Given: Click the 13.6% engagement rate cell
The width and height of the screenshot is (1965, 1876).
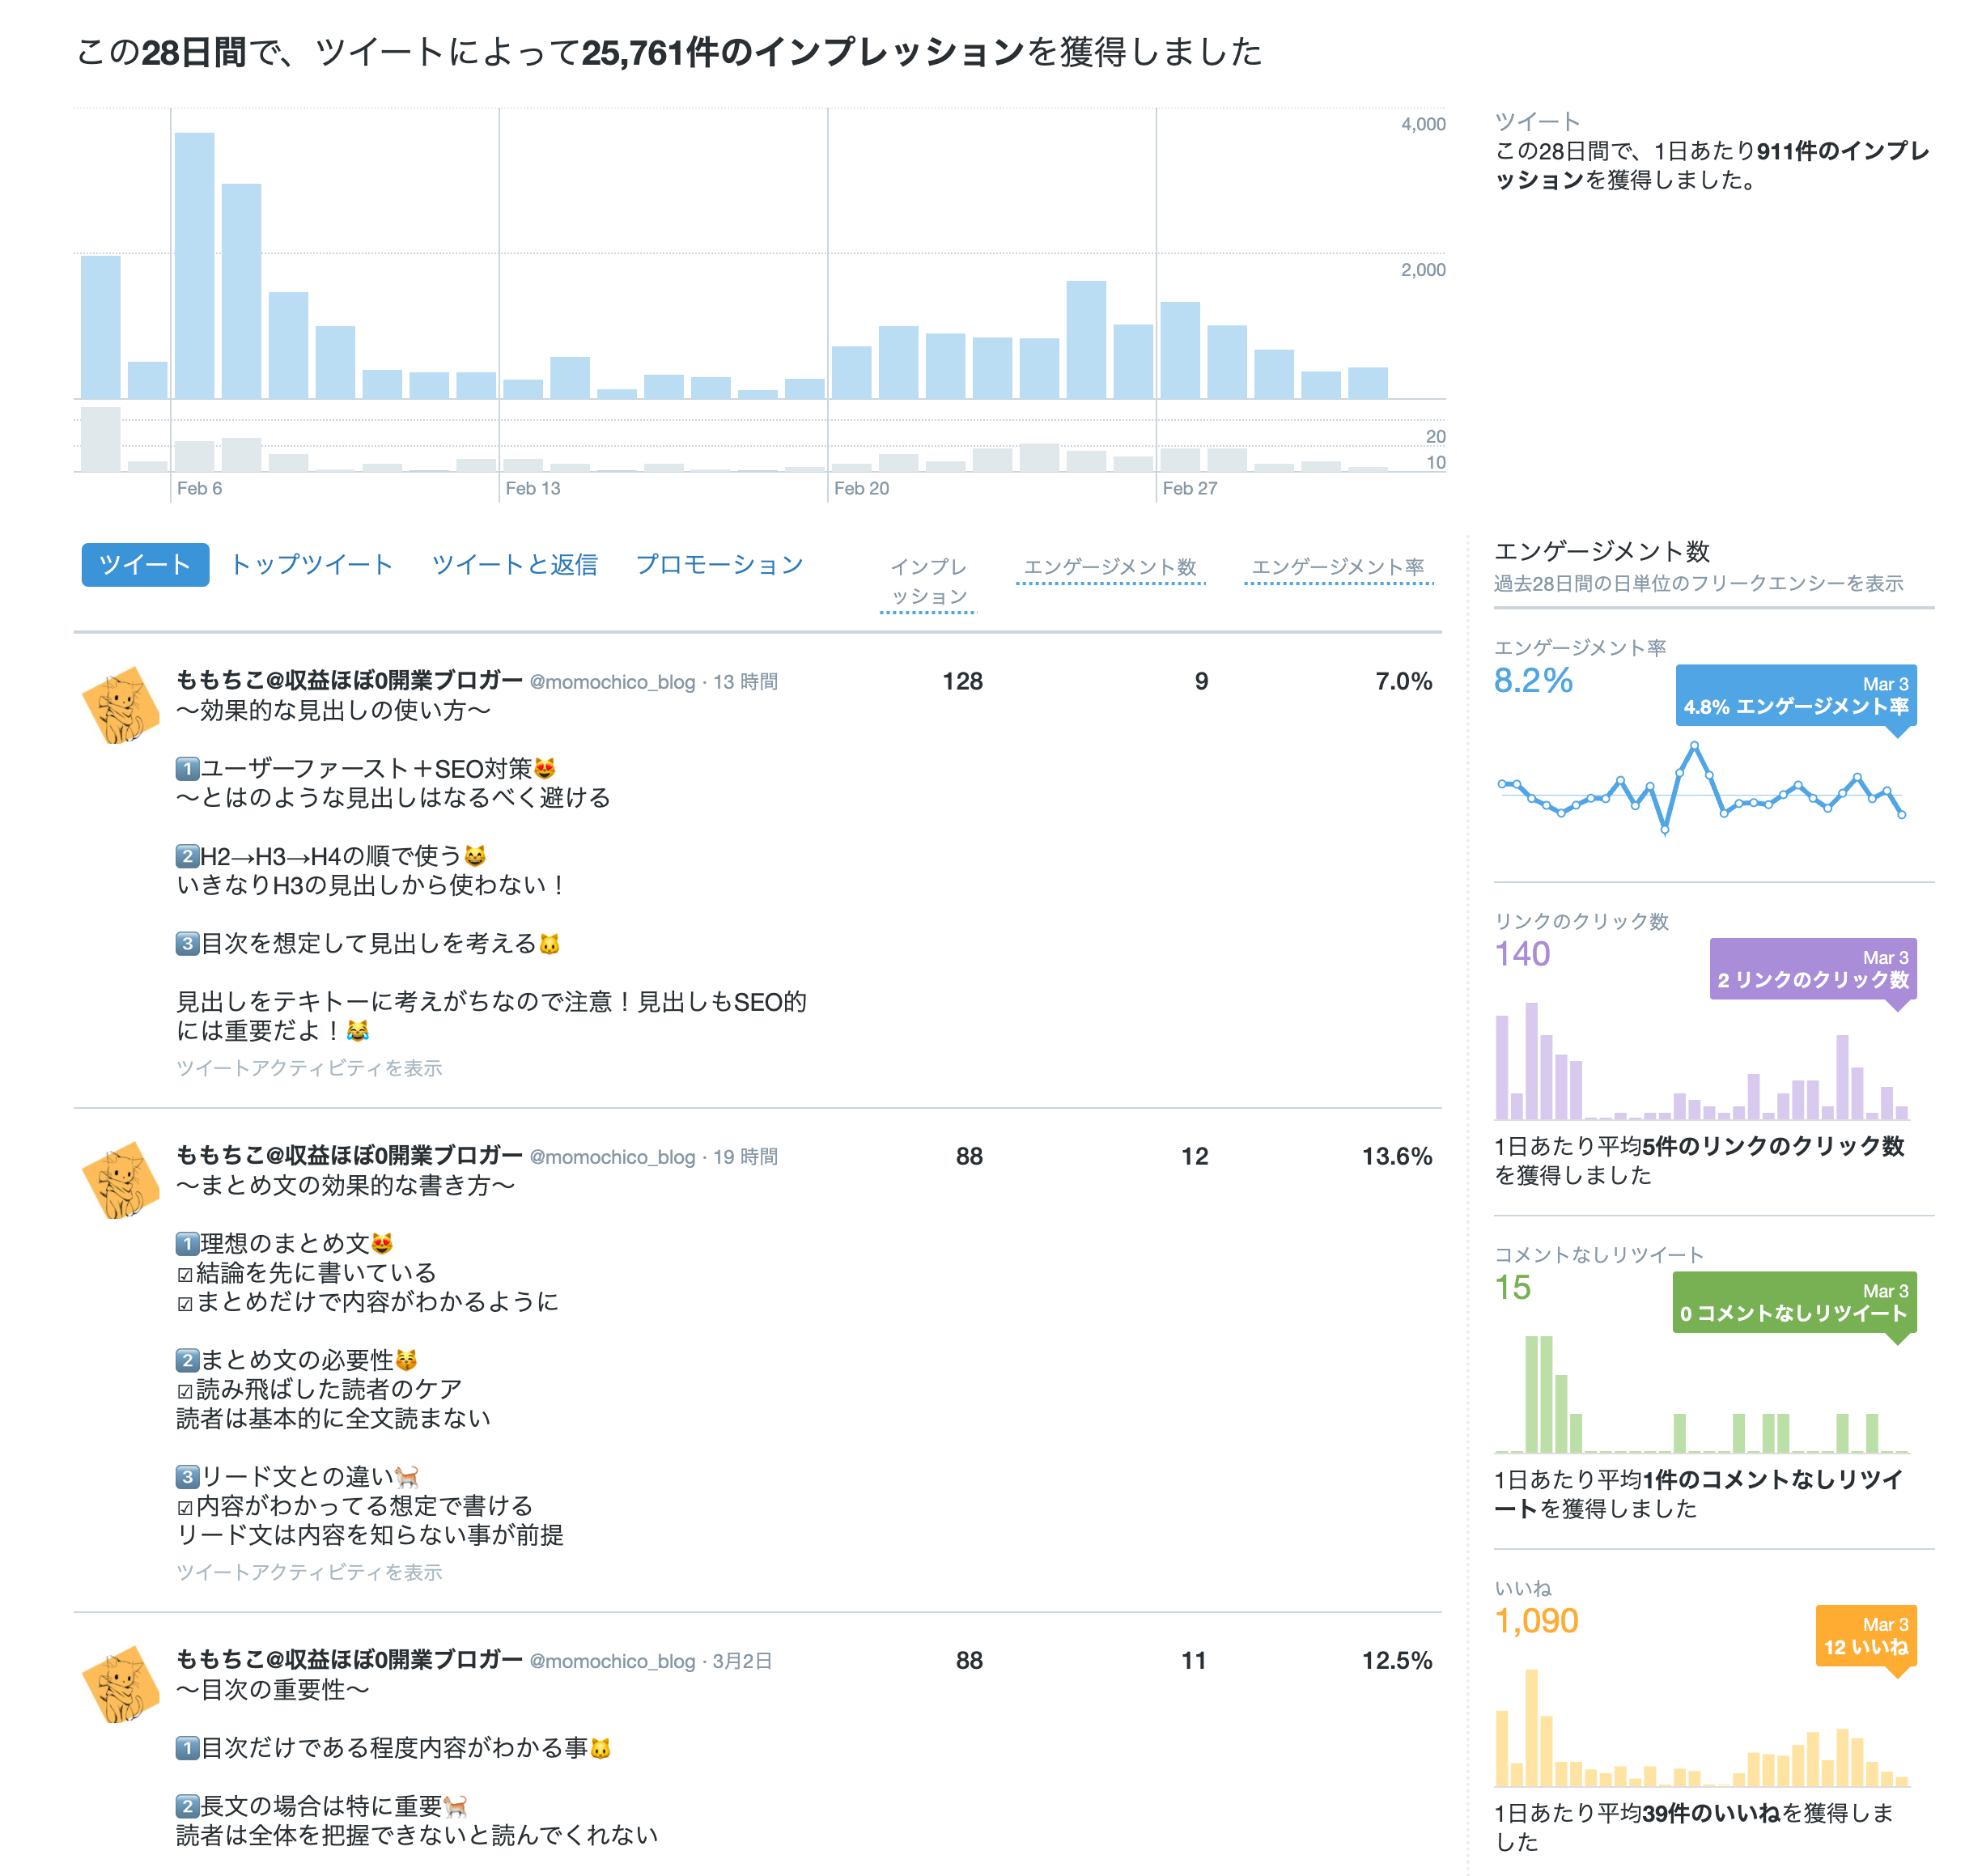Looking at the screenshot, I should [1396, 1157].
